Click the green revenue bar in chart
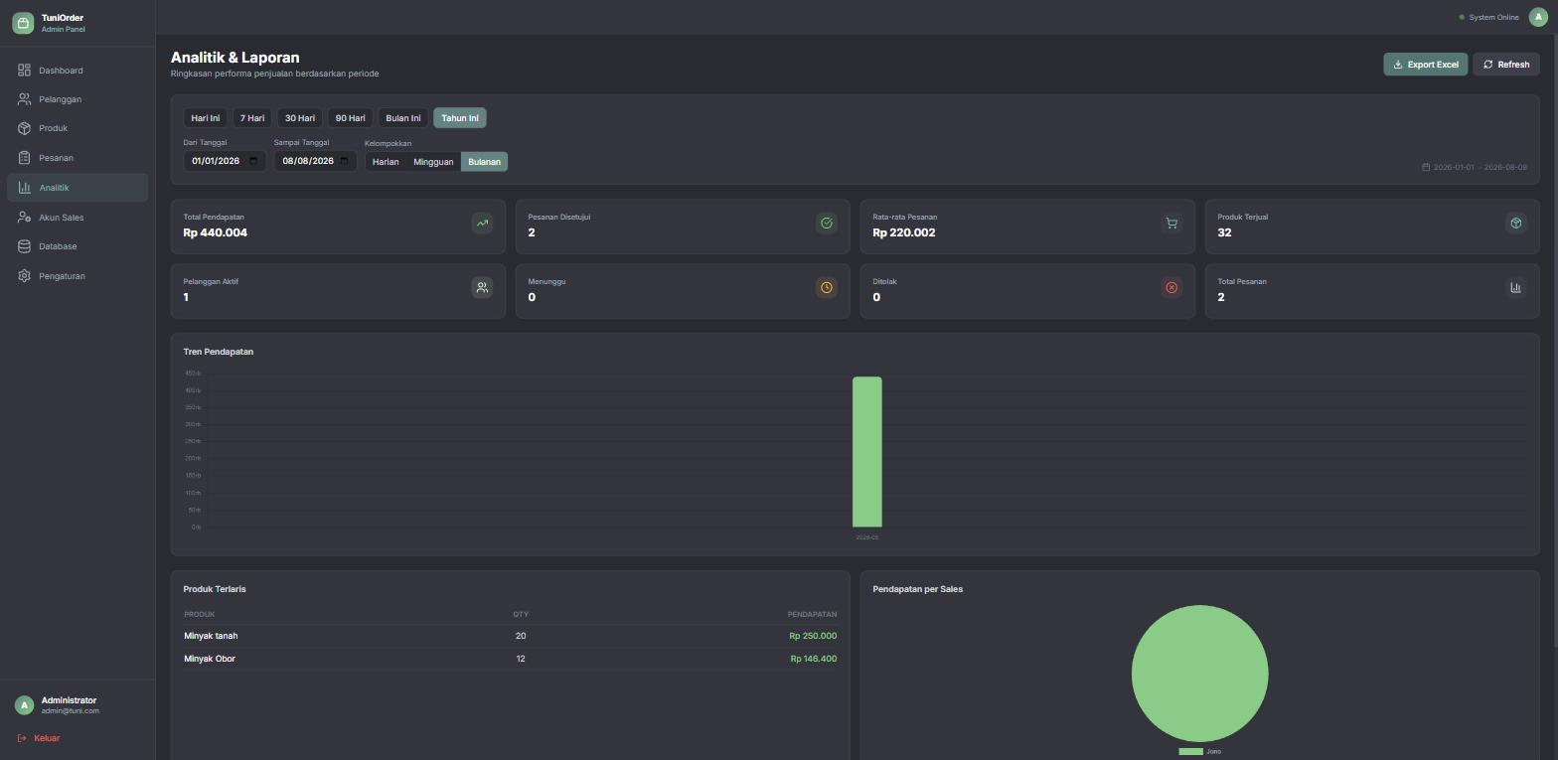 click(x=867, y=452)
